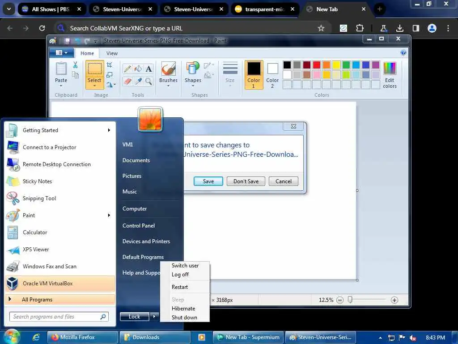This screenshot has width=458, height=344.
Task: Open Downloads window from taskbar
Action: coord(155,337)
